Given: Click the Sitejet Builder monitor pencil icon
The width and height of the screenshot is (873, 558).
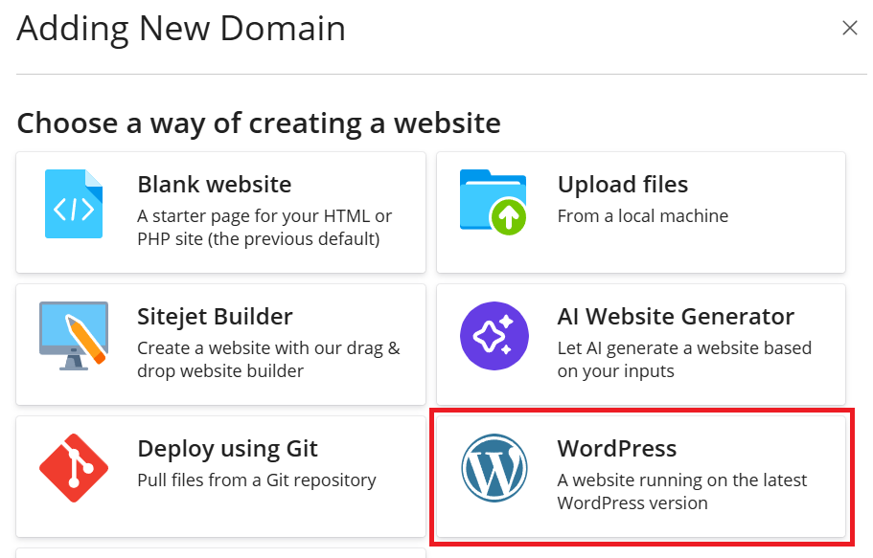Looking at the screenshot, I should click(74, 336).
